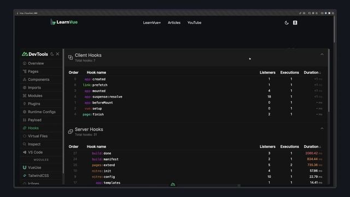
Task: Select the nitro:init hook row
Action: [196, 171]
